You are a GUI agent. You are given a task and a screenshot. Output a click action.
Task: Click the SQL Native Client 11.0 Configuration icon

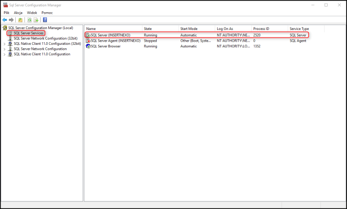[10, 54]
